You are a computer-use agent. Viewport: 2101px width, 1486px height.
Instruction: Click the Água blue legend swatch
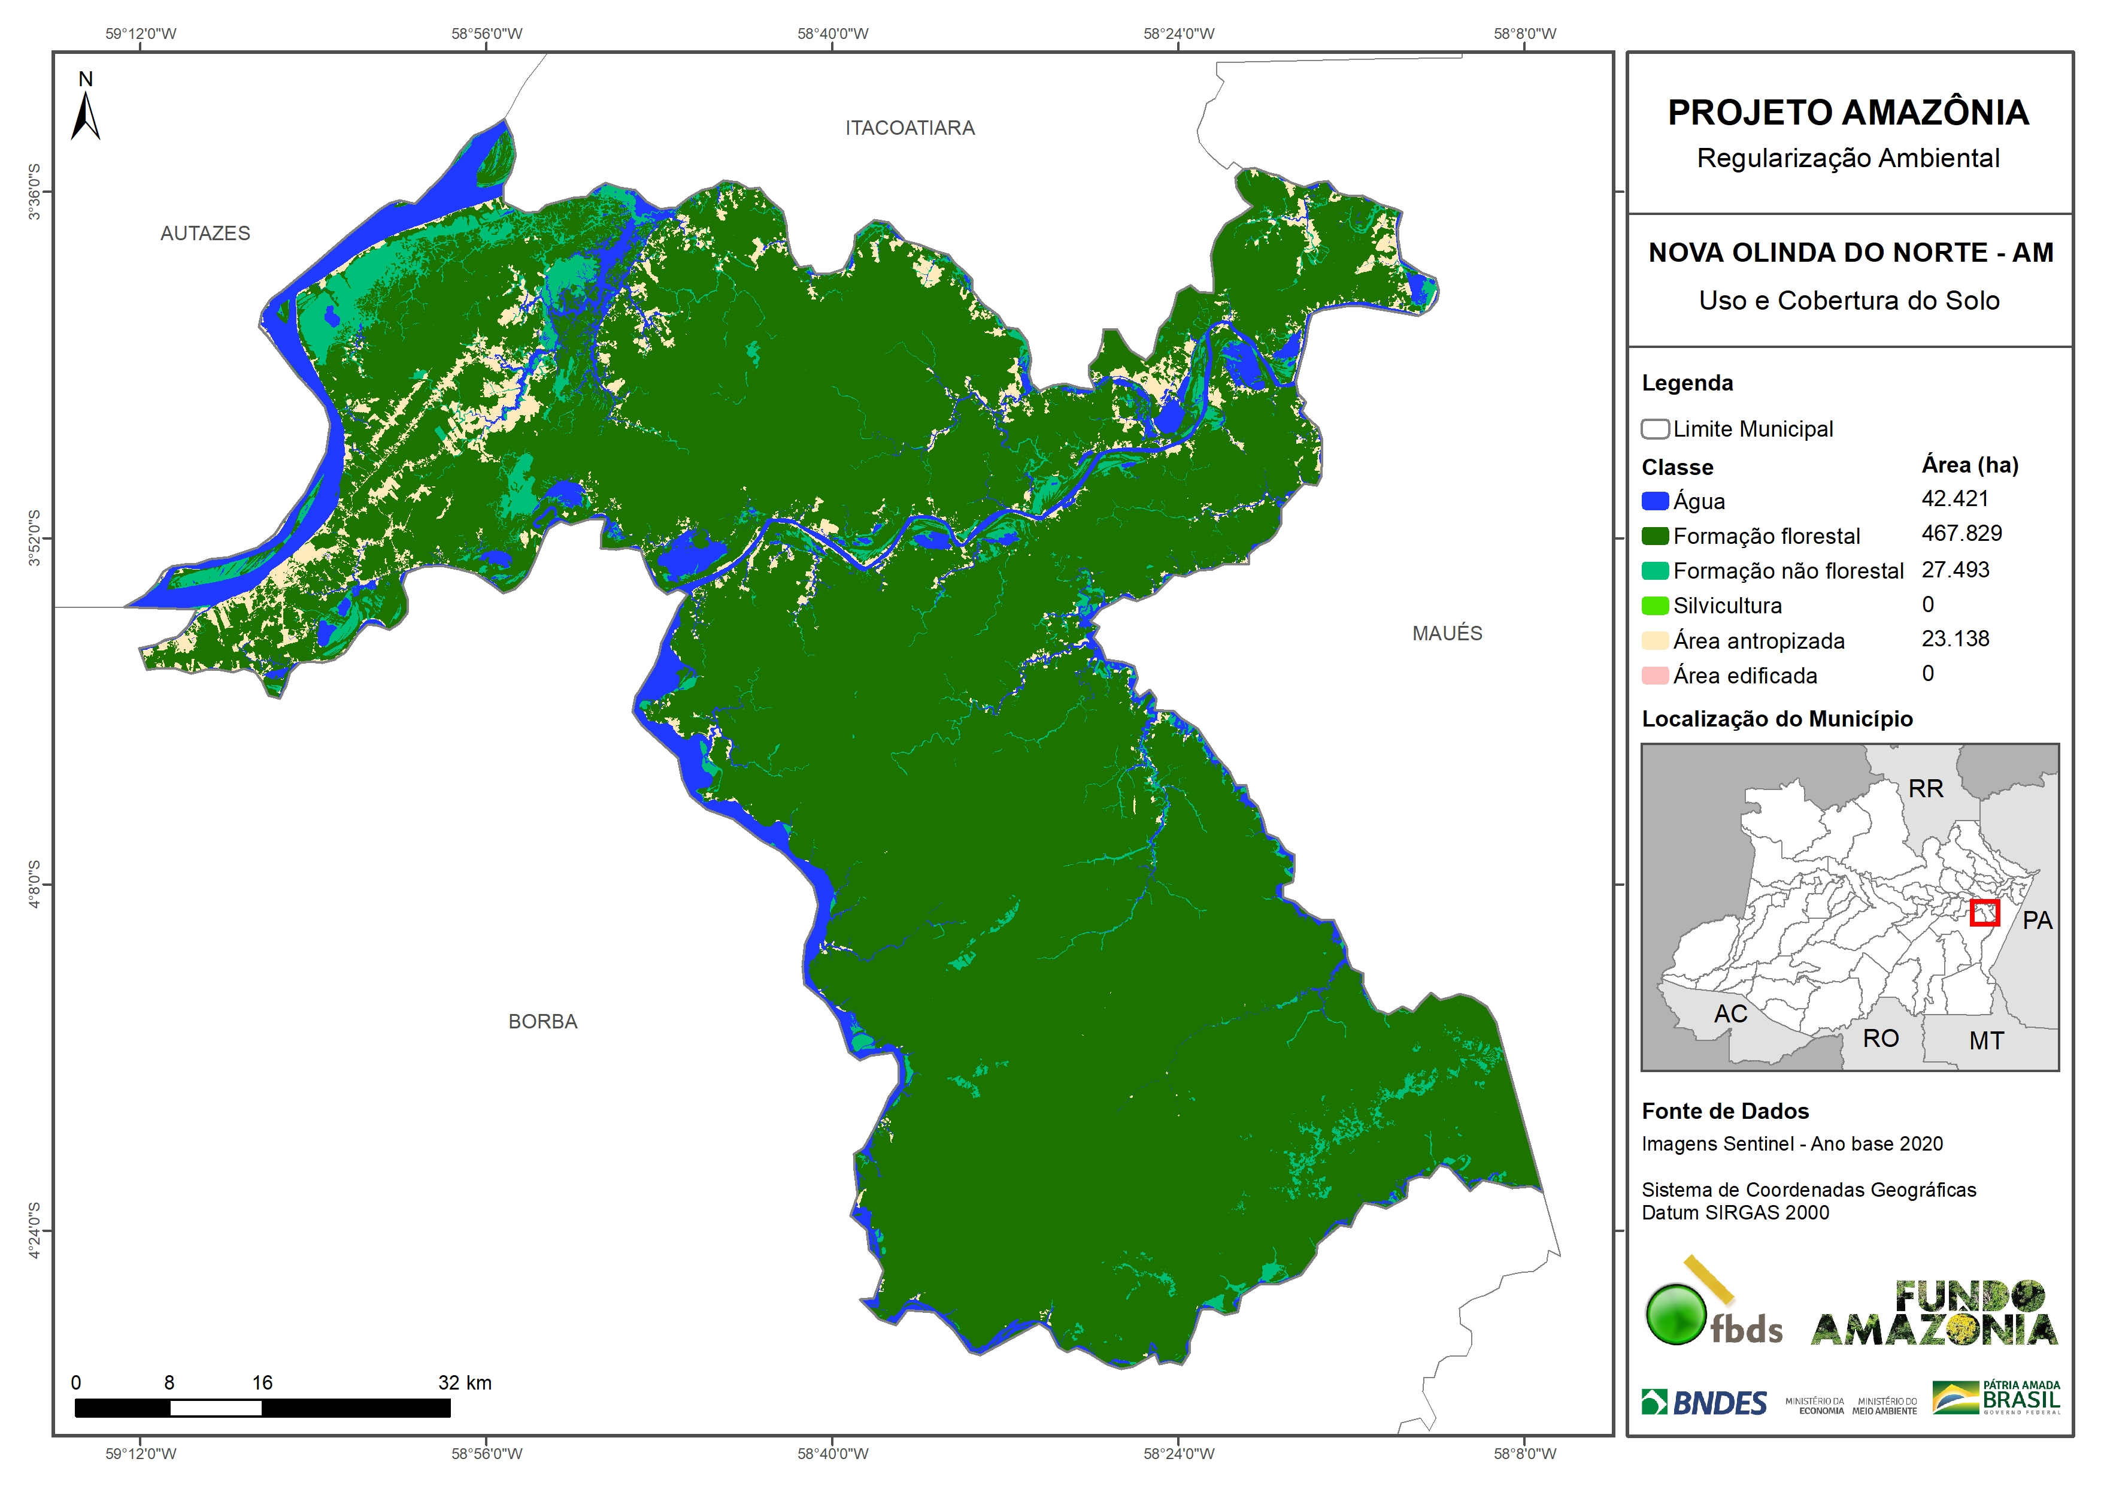[x=1654, y=502]
